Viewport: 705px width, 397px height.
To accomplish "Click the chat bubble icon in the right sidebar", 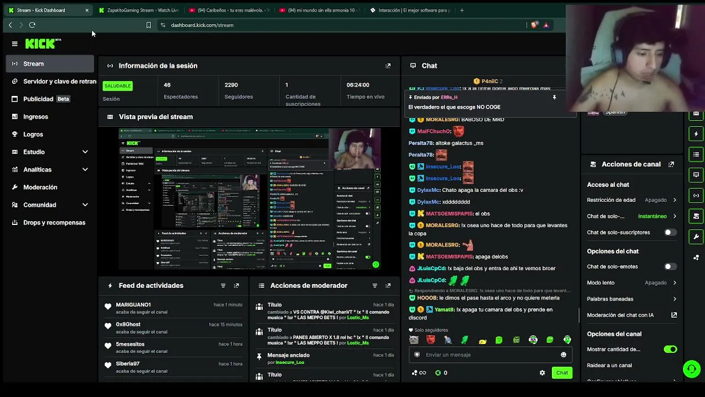I will 696,175.
